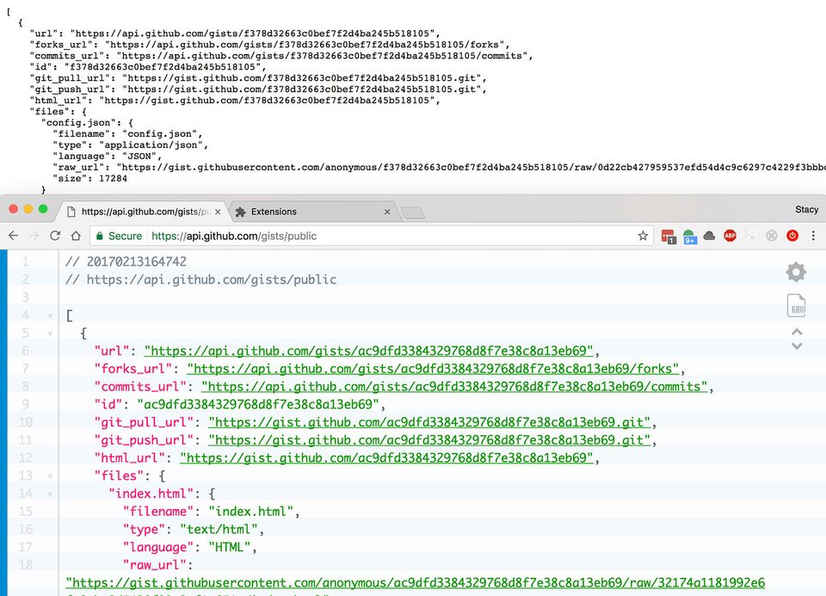826x596 pixels.
Task: Reload the page
Action: click(x=55, y=236)
